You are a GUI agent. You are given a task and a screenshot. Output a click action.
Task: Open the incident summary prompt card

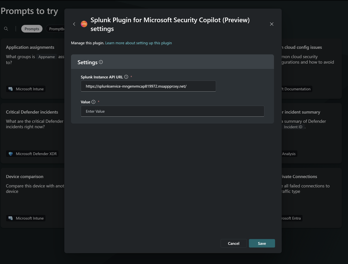[312, 133]
